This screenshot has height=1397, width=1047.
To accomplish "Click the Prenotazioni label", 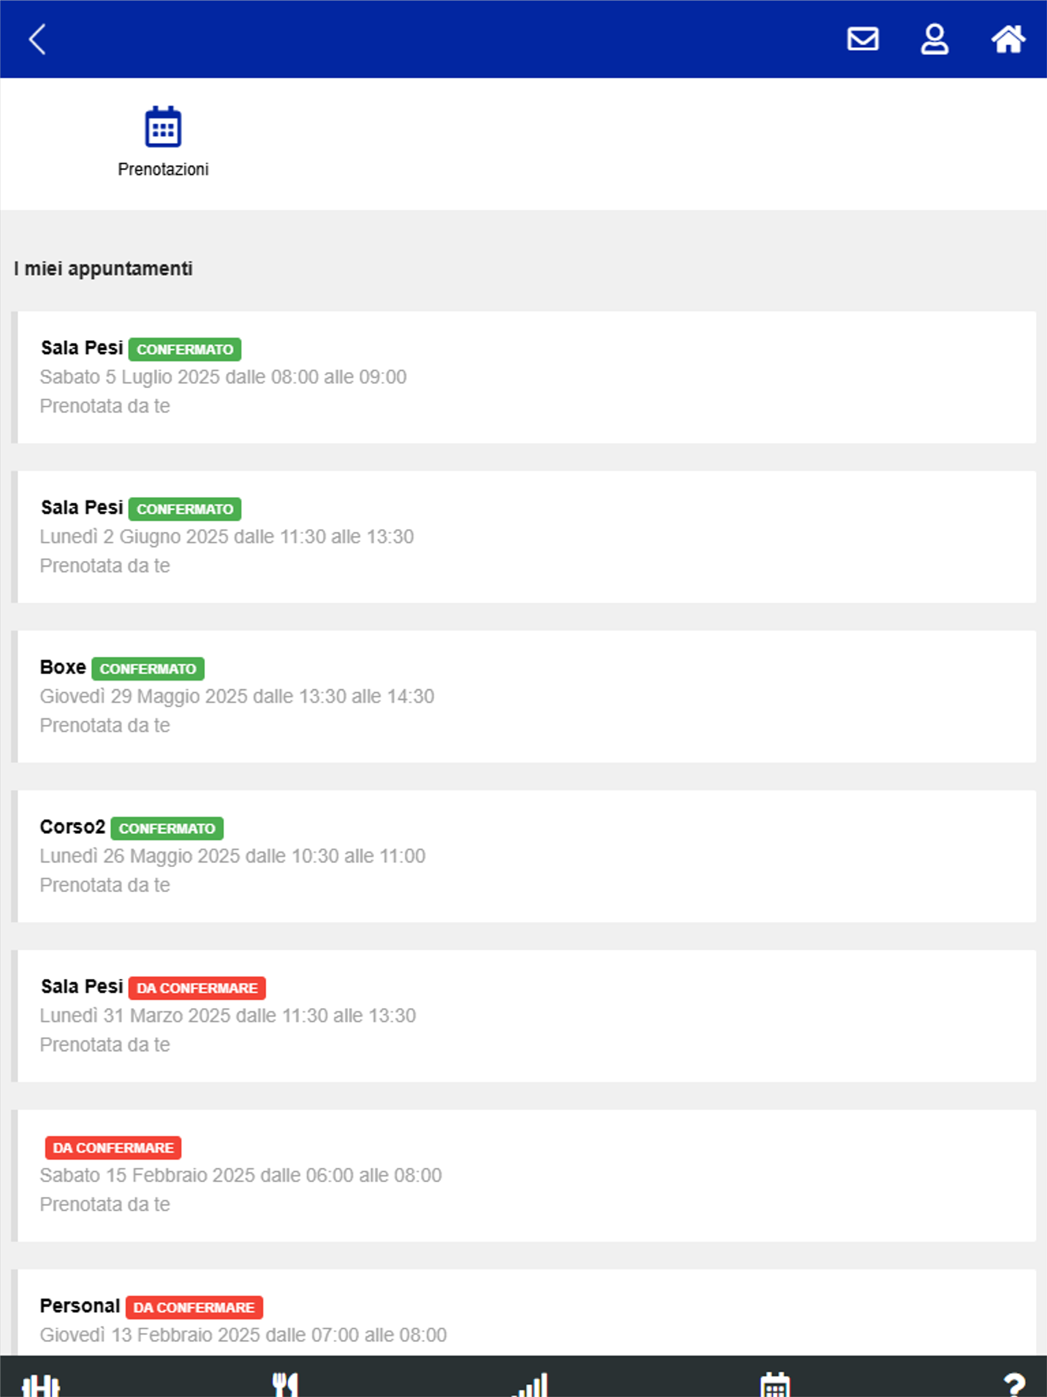I will [163, 169].
